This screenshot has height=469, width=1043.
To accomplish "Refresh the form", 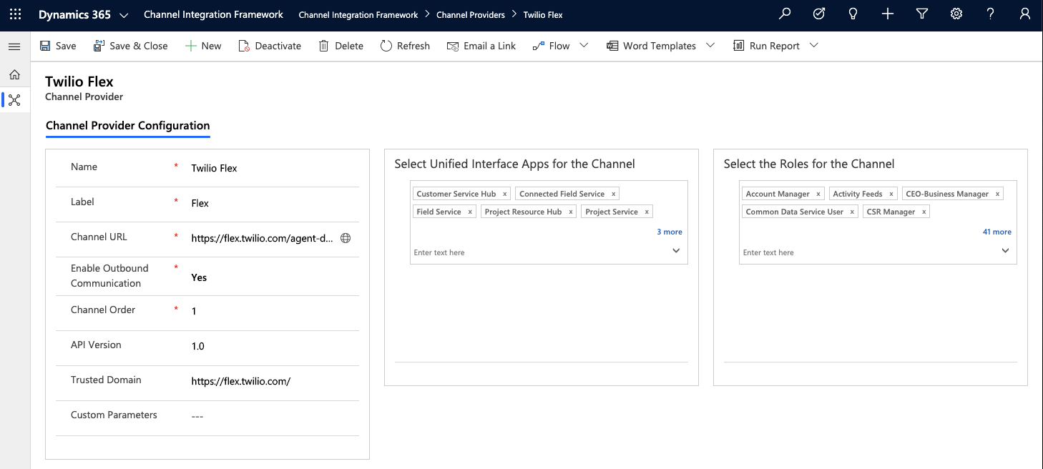I will (406, 46).
